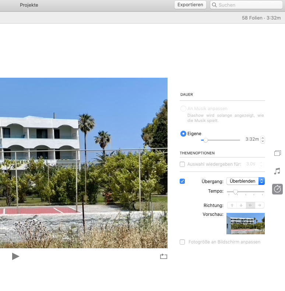Screen dimensions: 285x291
Task: Choose the right transition direction arrow
Action: [260, 206]
